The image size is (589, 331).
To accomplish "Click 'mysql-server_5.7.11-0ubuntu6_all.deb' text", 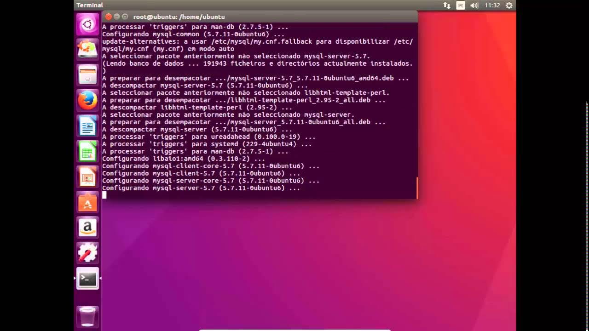I will (x=300, y=122).
